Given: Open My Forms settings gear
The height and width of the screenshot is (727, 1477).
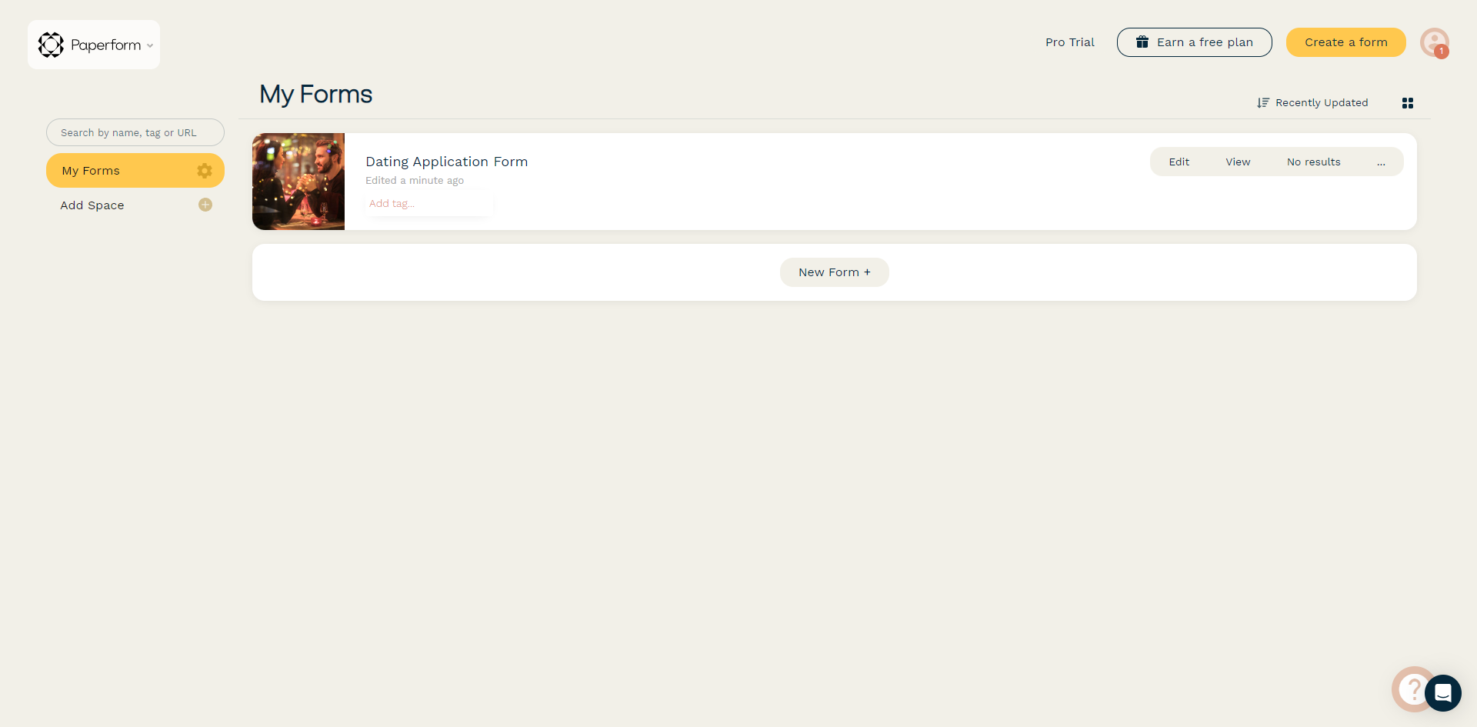Looking at the screenshot, I should point(204,171).
